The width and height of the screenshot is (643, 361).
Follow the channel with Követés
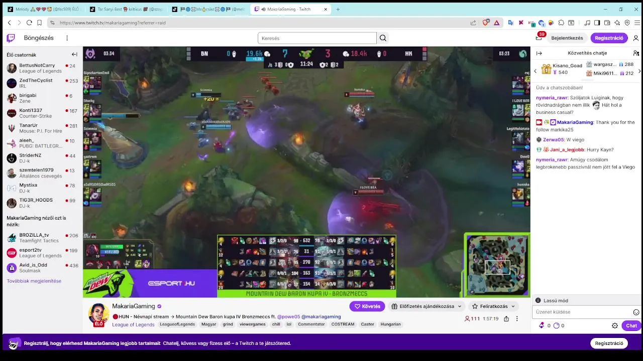pyautogui.click(x=367, y=306)
